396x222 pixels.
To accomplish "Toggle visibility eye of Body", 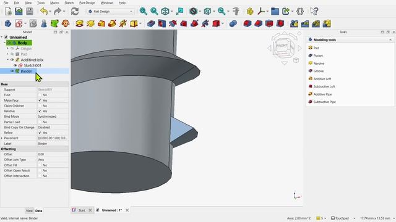I will [x=9, y=43].
